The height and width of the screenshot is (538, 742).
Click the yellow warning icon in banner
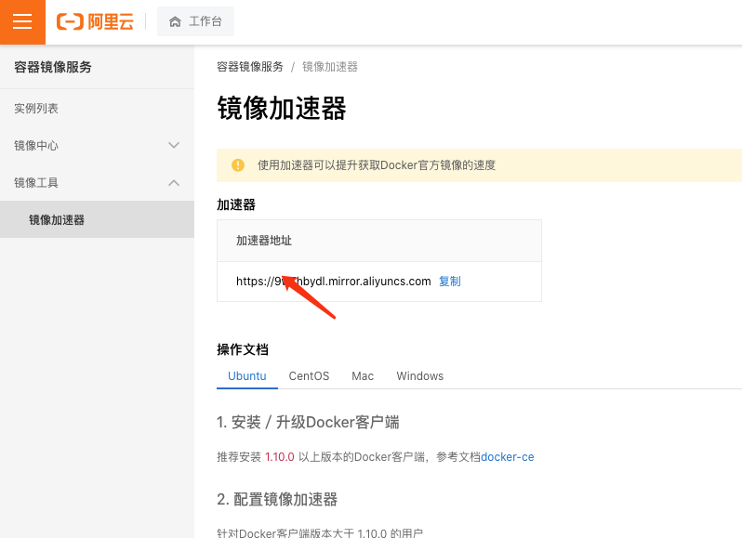click(238, 165)
